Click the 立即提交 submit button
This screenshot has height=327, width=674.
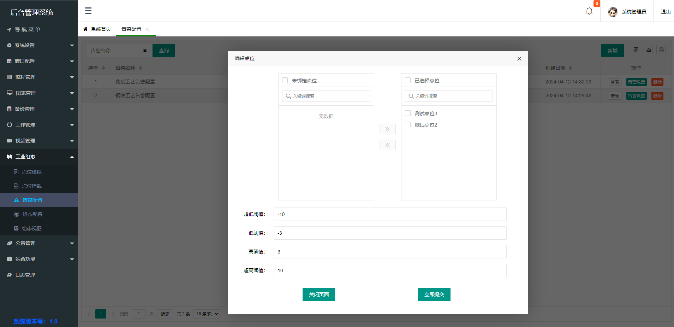point(434,294)
